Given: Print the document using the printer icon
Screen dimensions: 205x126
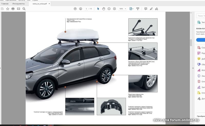Looking at the screenshot, I should [13, 9].
